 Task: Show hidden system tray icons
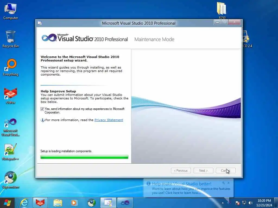(223, 203)
